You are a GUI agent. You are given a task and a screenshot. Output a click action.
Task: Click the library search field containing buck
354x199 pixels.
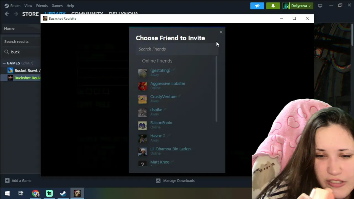coord(25,52)
